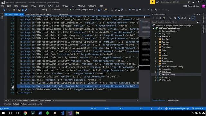This screenshot has width=206, height=116.
Task: Expand the Properties node
Action: [x=156, y=34]
